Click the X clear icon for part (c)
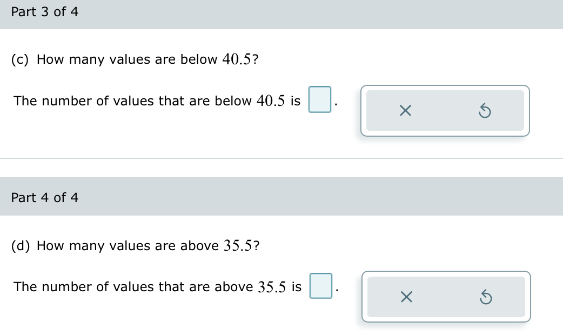563x335 pixels. tap(405, 110)
